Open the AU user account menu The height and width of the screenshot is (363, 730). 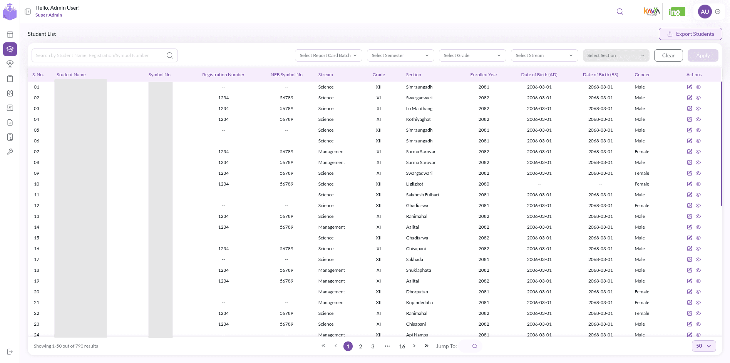point(709,12)
